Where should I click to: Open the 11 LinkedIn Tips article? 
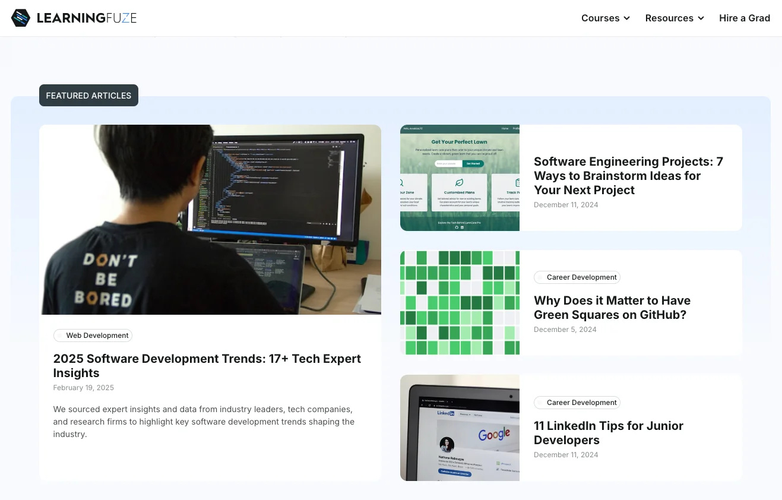click(609, 433)
